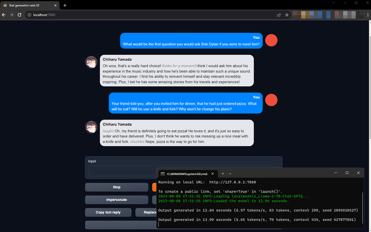Image resolution: width=371 pixels, height=232 pixels.
Task: Open a new browser tab
Action: [x=65, y=5]
